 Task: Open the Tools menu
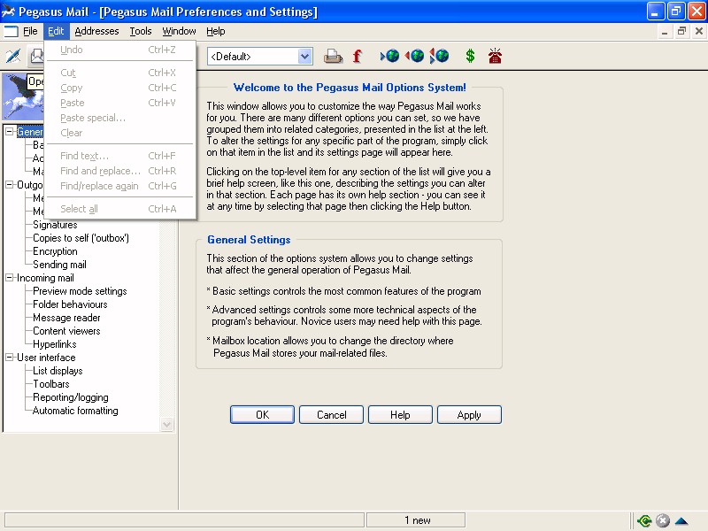[x=141, y=31]
